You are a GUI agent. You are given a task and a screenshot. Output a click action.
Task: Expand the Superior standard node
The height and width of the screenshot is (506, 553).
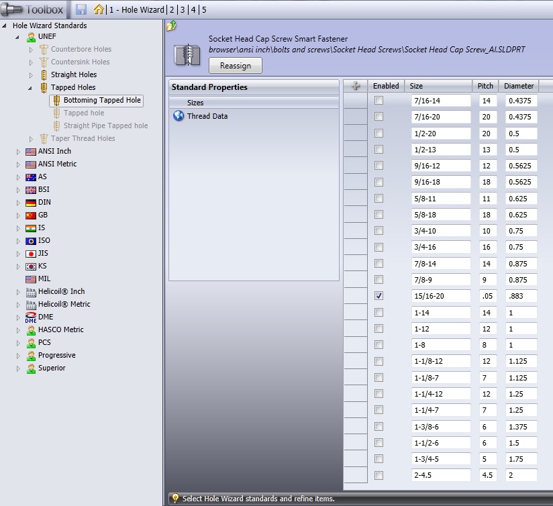(x=18, y=368)
